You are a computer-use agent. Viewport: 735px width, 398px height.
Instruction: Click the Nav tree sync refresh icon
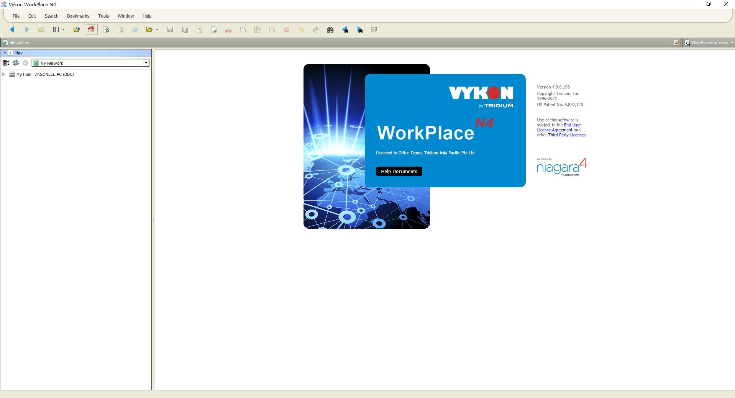tap(16, 63)
